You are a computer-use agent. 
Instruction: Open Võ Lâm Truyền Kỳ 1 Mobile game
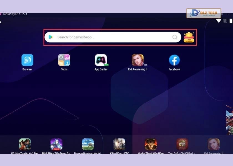coord(25,144)
